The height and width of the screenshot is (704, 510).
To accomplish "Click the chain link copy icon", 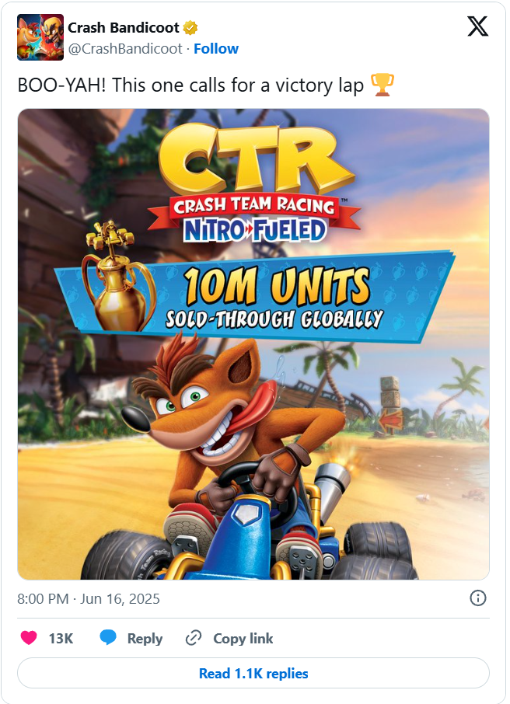I will [194, 639].
